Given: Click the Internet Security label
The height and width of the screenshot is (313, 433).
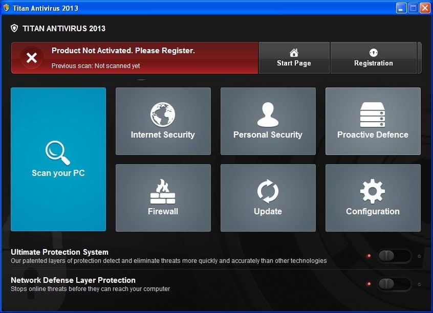Looking at the screenshot, I should 163,135.
